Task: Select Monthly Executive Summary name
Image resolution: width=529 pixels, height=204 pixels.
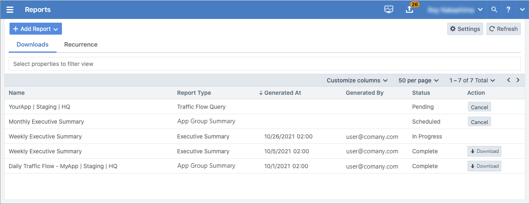Action: pyautogui.click(x=46, y=122)
